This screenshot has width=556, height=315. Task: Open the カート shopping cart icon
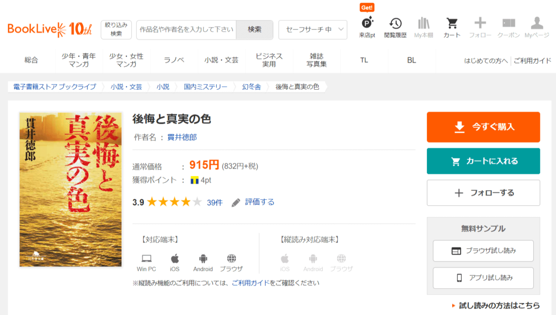tap(452, 28)
